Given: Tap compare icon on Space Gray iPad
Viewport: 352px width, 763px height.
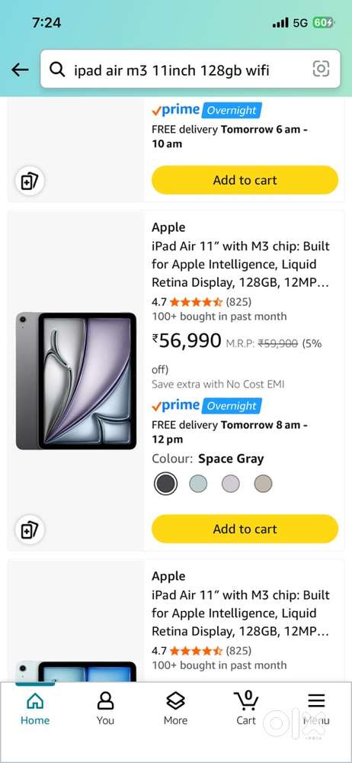Looking at the screenshot, I should click(30, 530).
